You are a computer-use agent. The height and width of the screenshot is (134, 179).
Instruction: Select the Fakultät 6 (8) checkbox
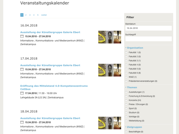point(126,73)
